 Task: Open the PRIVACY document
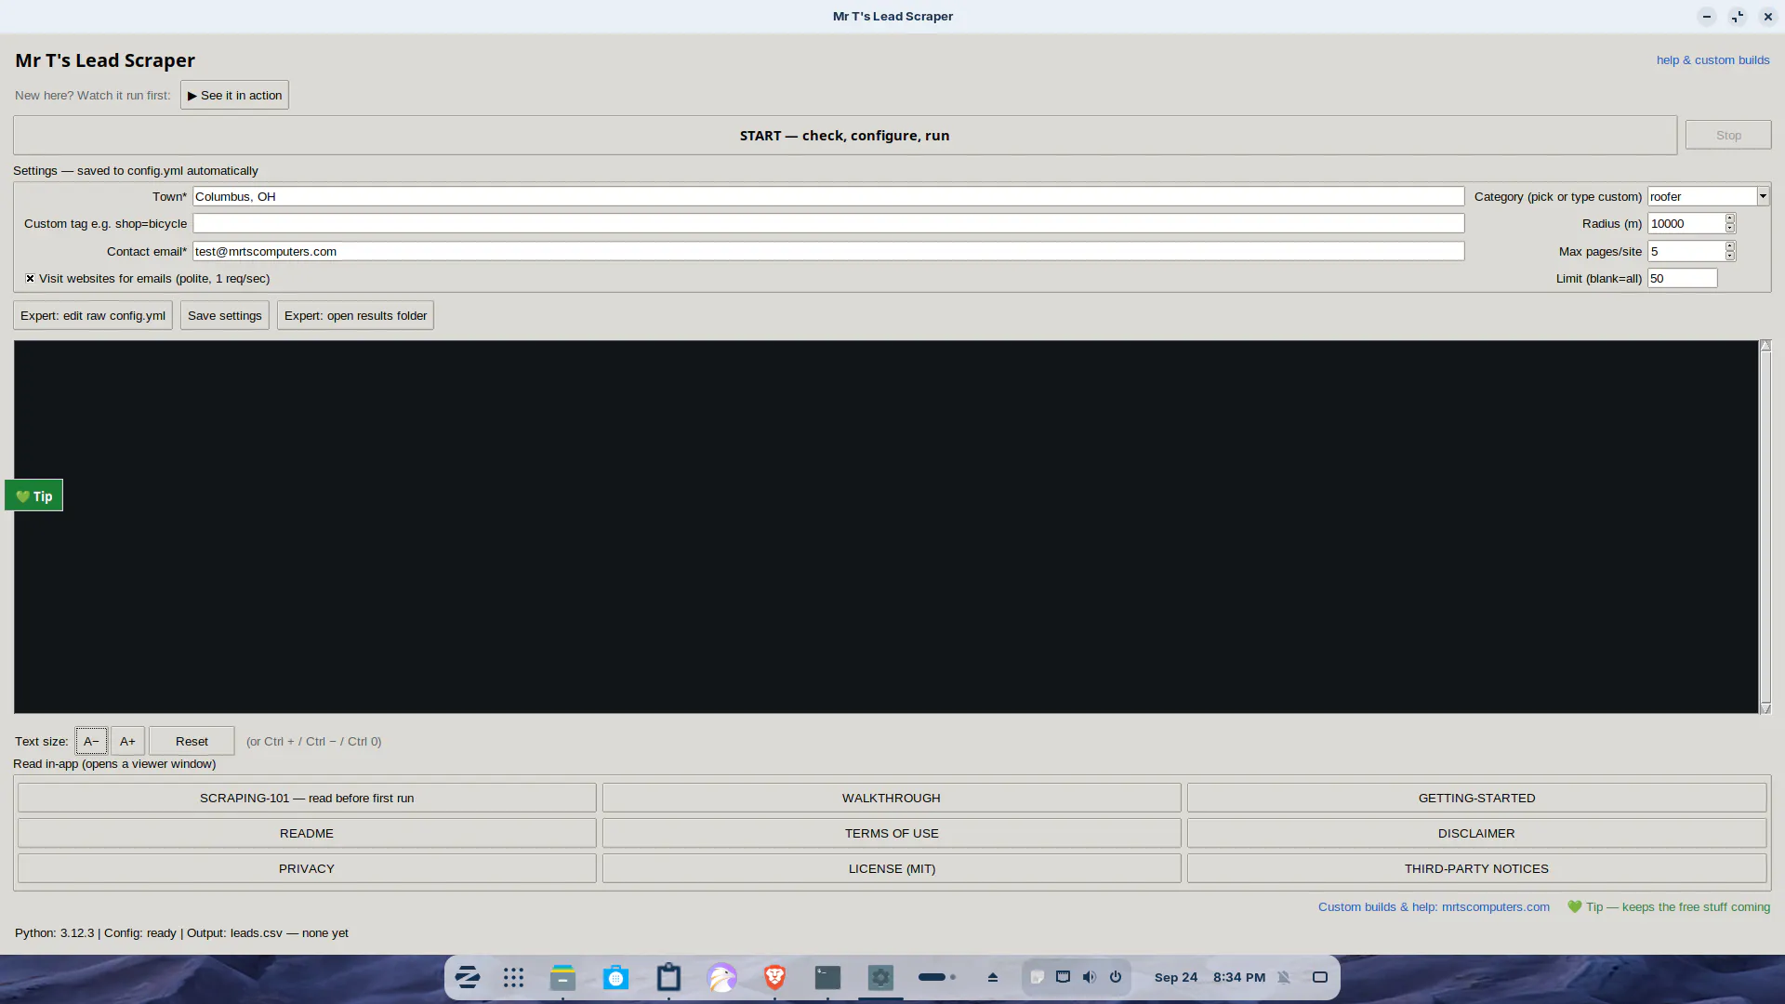[307, 868]
